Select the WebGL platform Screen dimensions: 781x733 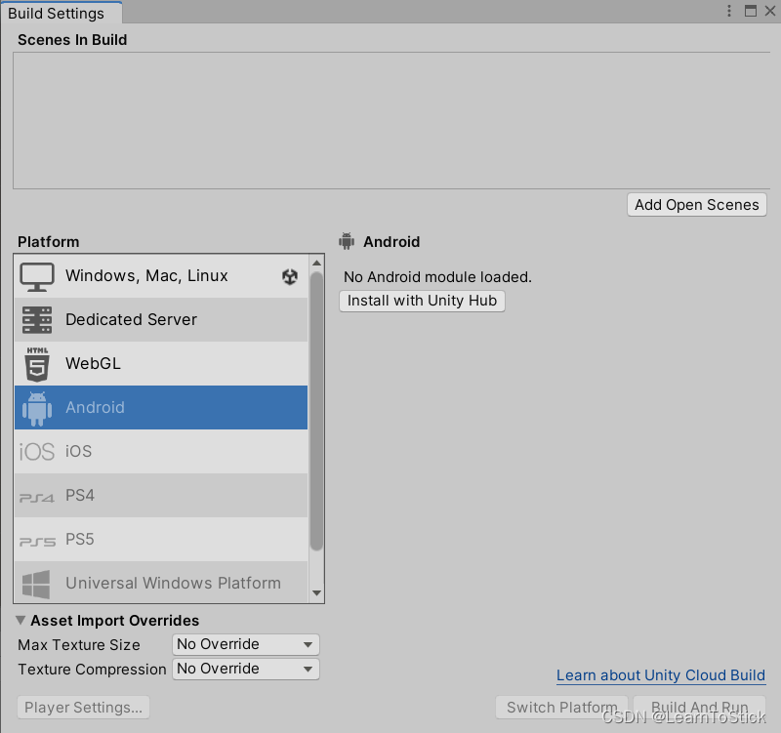pos(161,363)
